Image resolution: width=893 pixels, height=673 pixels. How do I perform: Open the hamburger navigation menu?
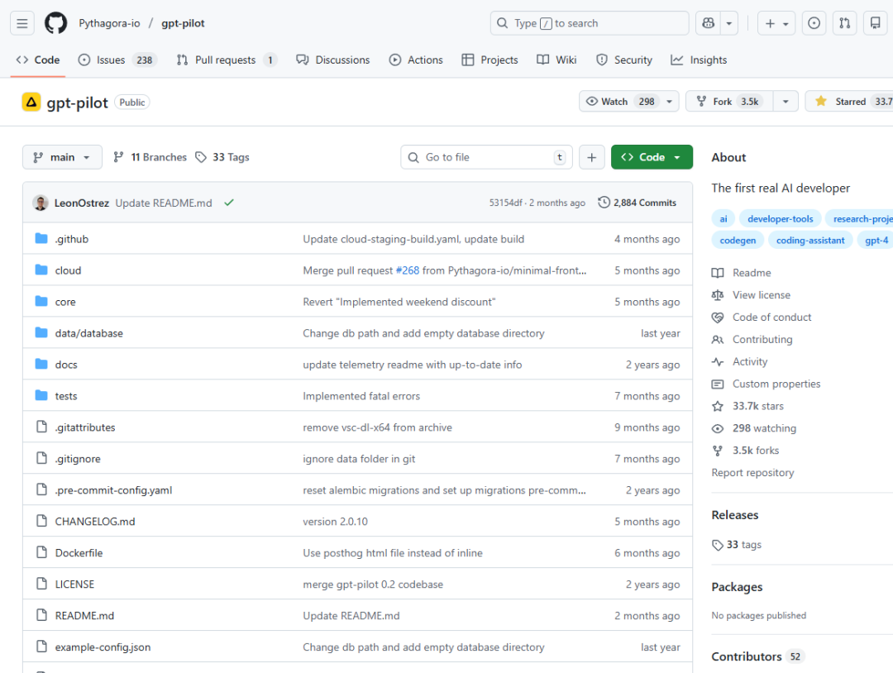22,23
